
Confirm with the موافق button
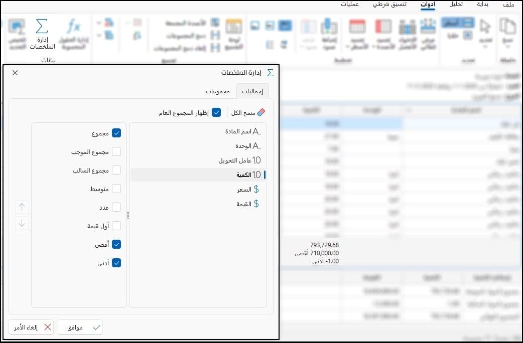click(80, 327)
